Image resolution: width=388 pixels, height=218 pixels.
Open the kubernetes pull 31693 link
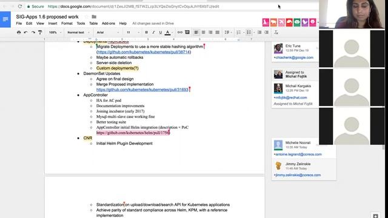tap(142, 90)
